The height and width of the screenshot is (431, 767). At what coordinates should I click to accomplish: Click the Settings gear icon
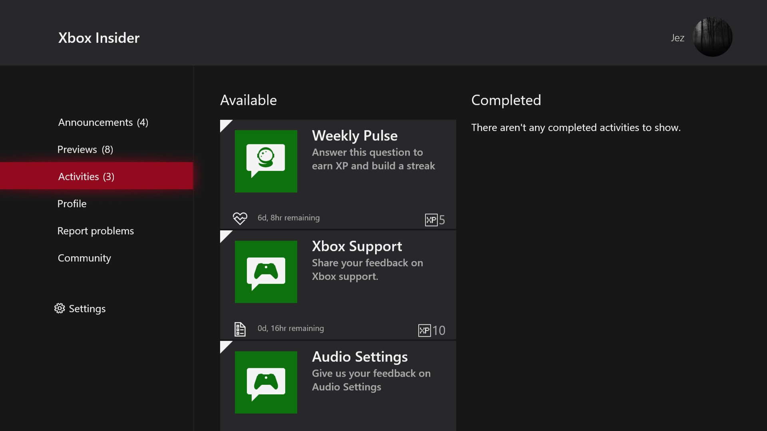tap(60, 308)
